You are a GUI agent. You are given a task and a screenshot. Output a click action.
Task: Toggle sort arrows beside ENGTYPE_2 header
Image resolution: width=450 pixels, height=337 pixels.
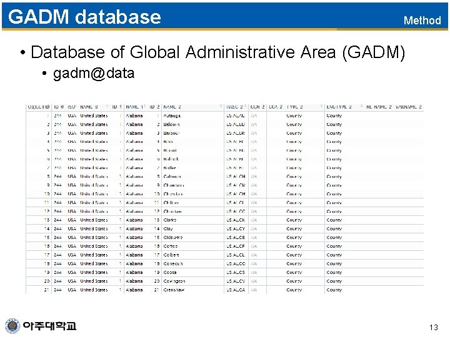tap(362, 107)
